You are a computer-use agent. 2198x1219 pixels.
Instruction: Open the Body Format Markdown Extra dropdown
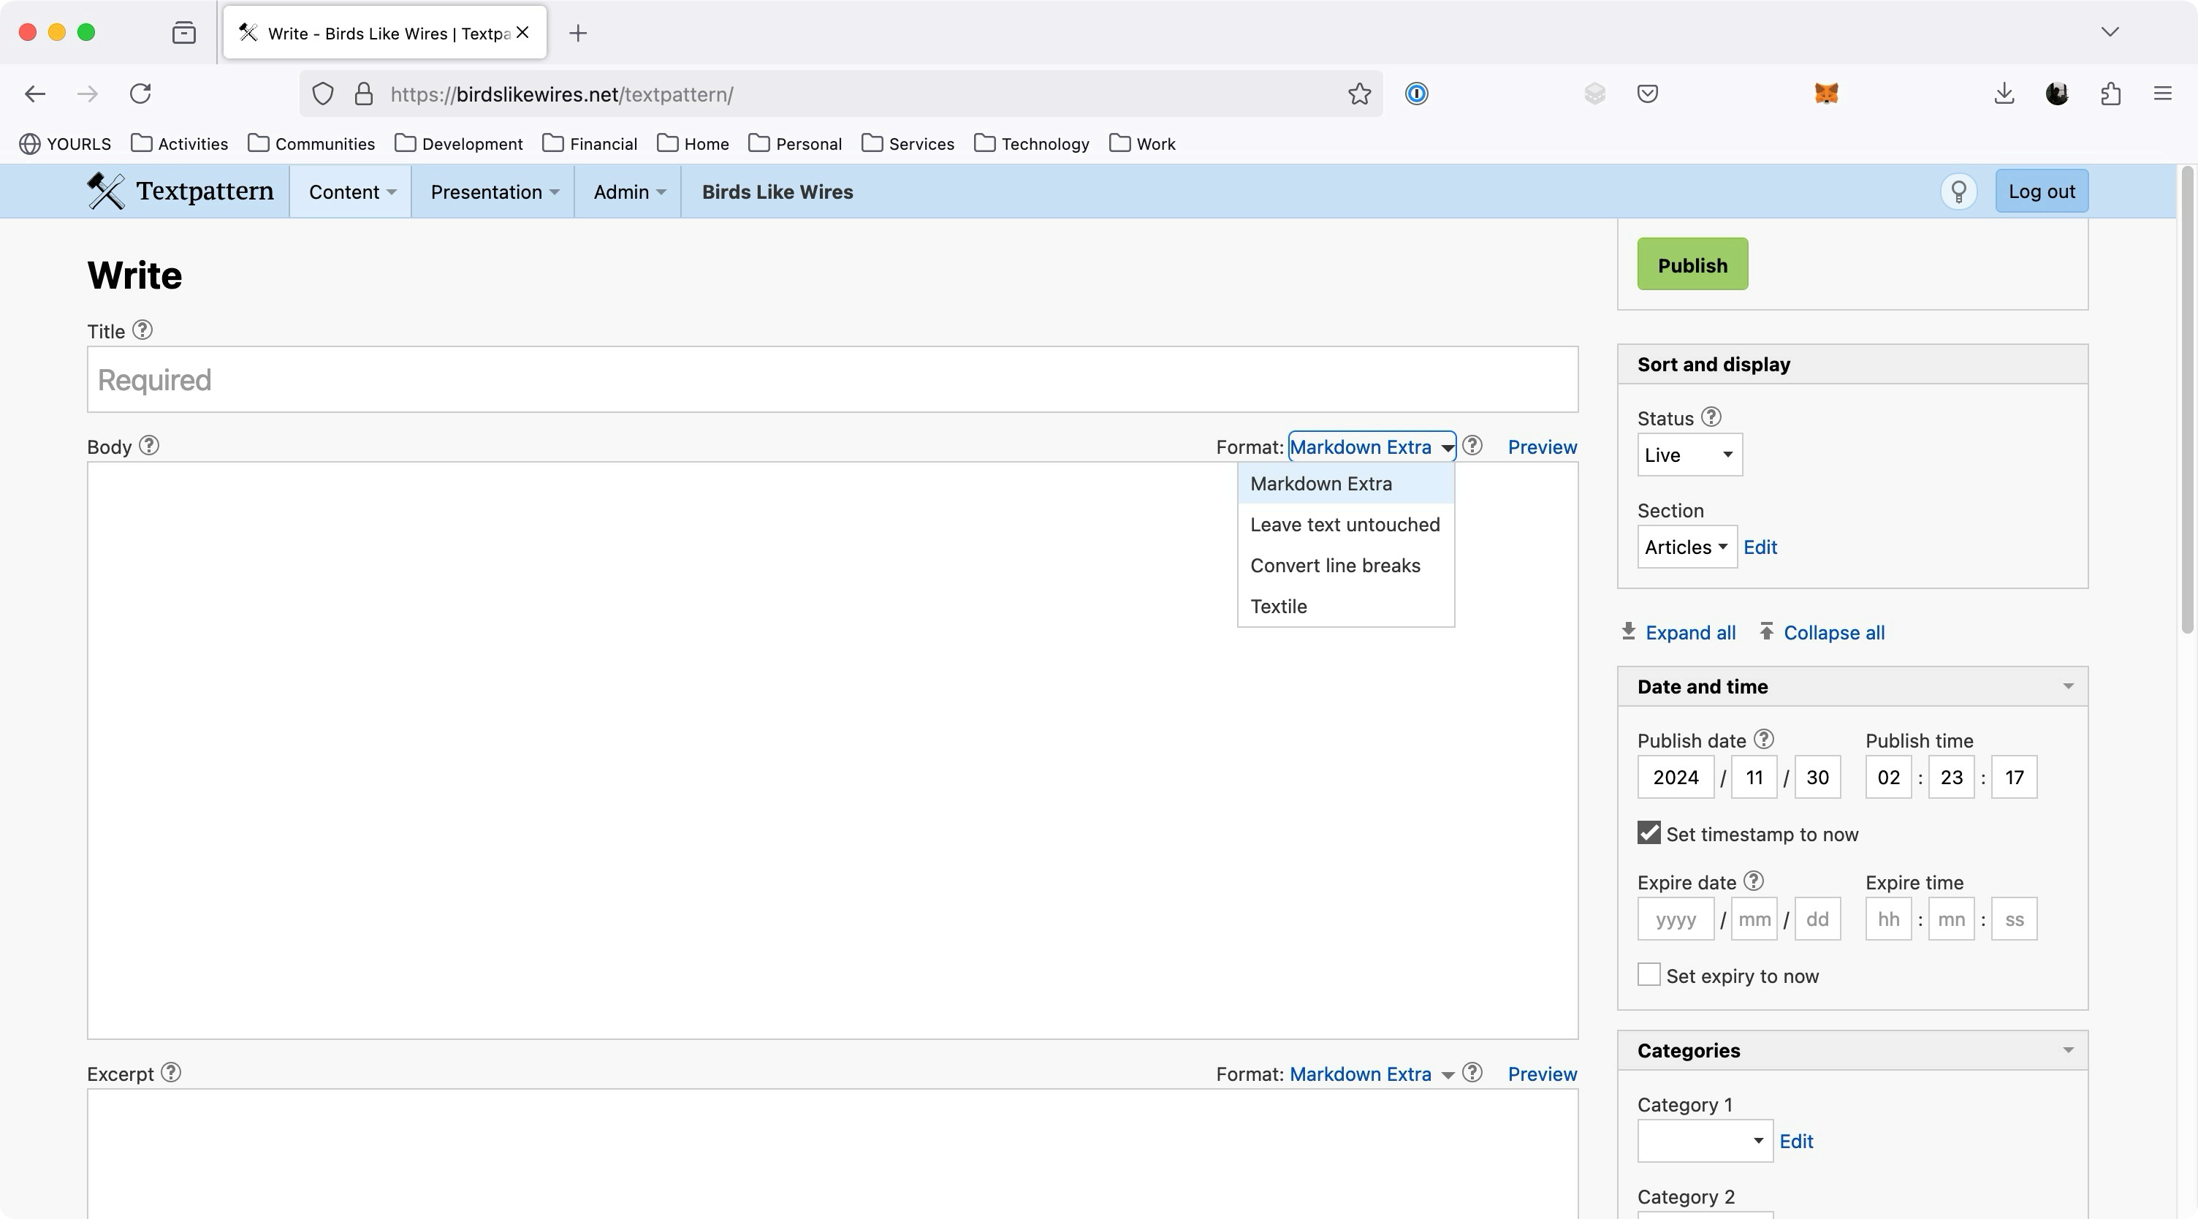1371,447
